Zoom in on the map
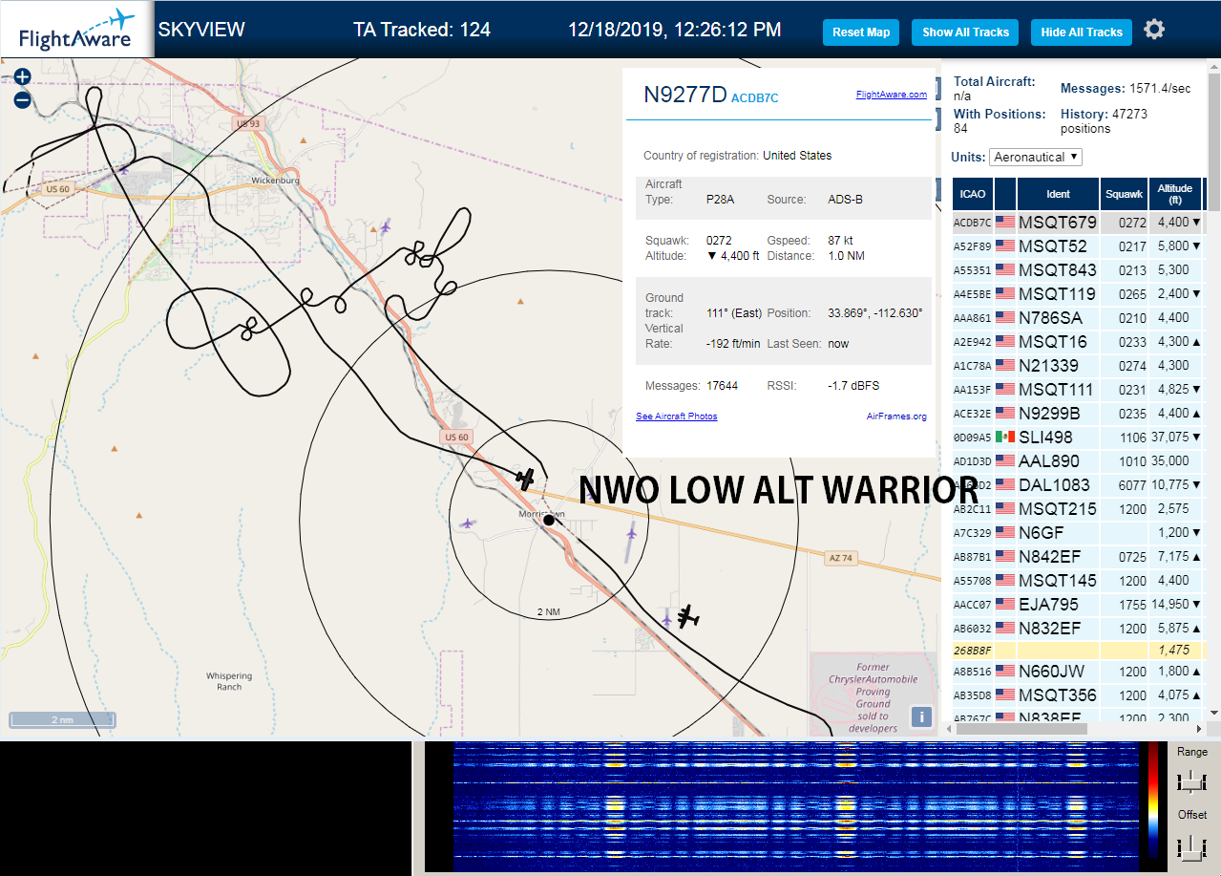 23,76
